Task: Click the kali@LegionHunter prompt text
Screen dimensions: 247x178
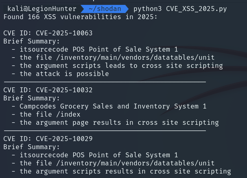Action: click(x=42, y=9)
